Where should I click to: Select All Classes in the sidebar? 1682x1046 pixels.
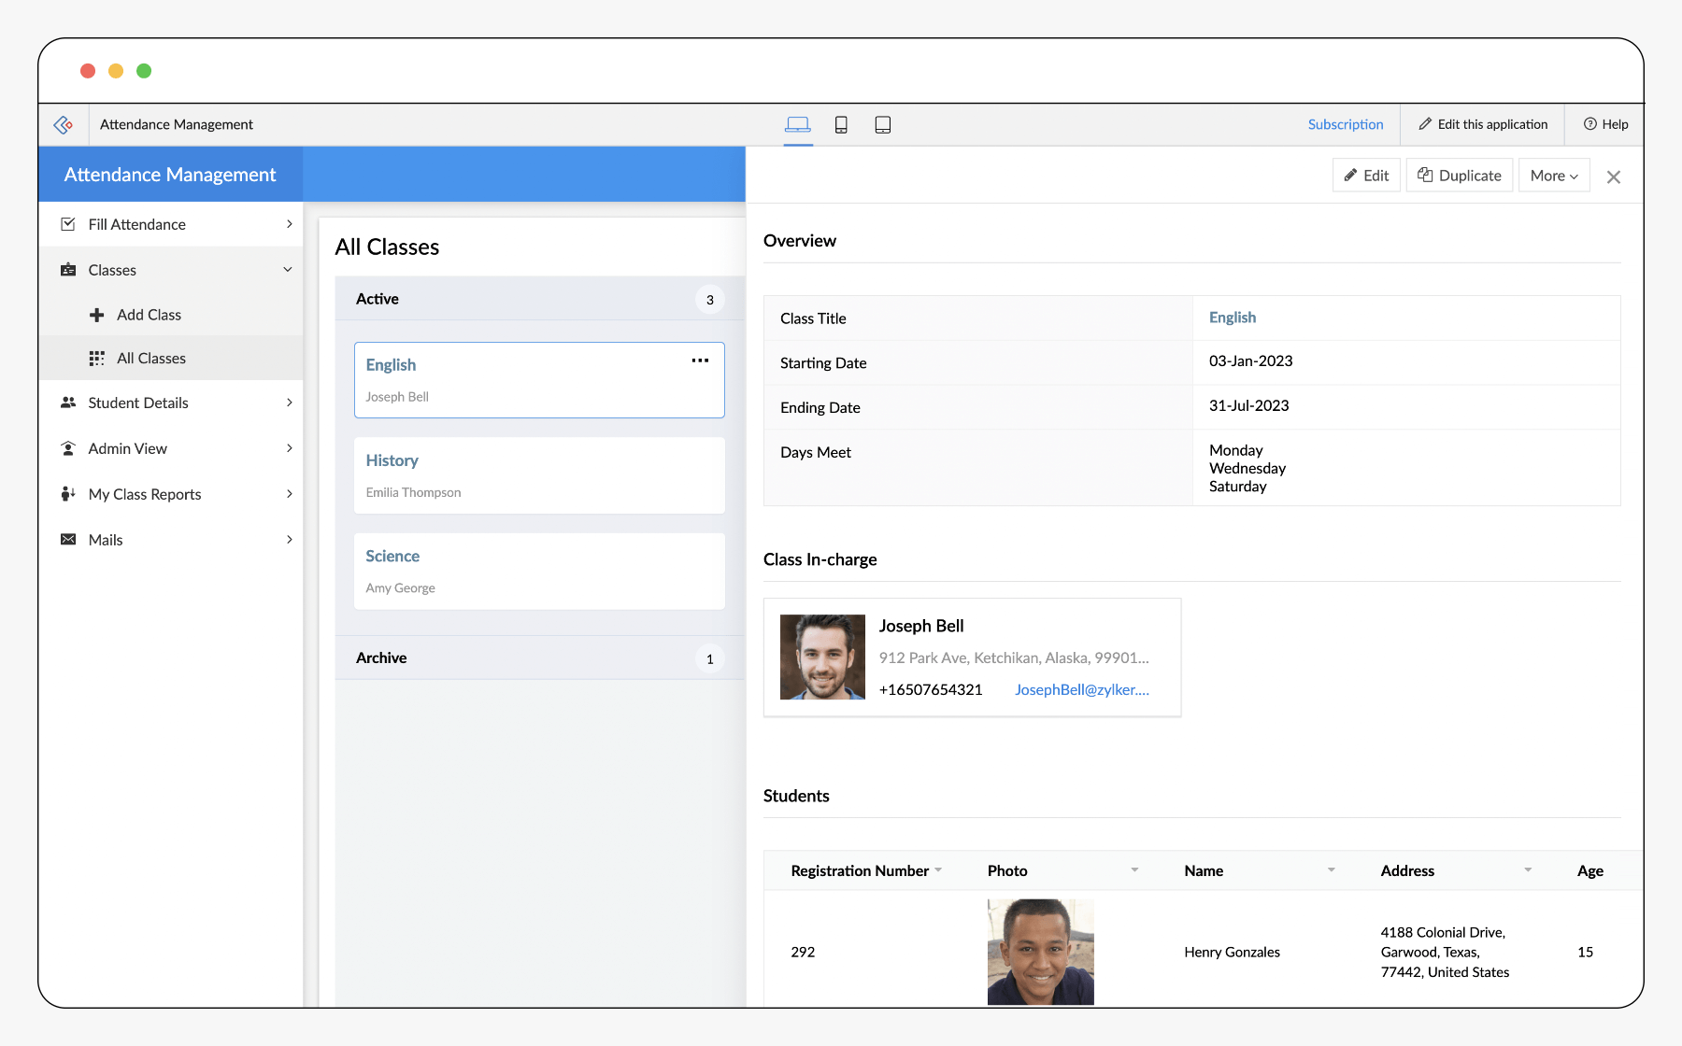pyautogui.click(x=150, y=359)
